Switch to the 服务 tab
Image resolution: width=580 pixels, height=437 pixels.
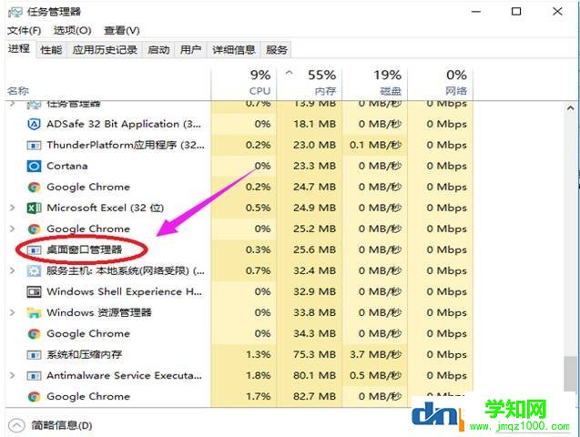pyautogui.click(x=277, y=49)
